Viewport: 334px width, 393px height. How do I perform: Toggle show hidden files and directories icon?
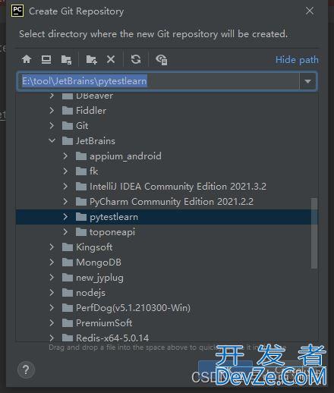click(x=161, y=60)
